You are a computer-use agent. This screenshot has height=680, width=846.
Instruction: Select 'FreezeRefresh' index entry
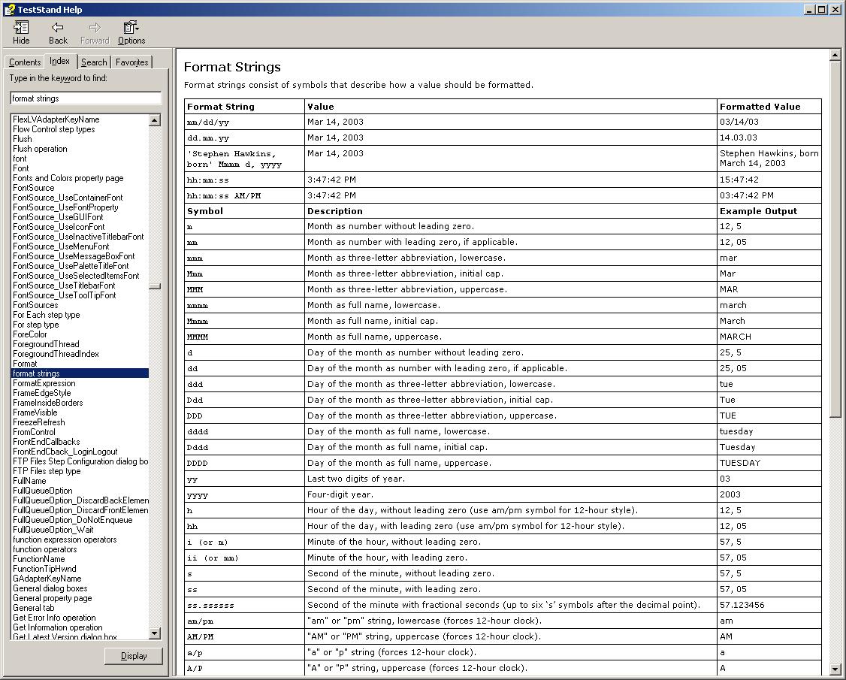tap(39, 422)
